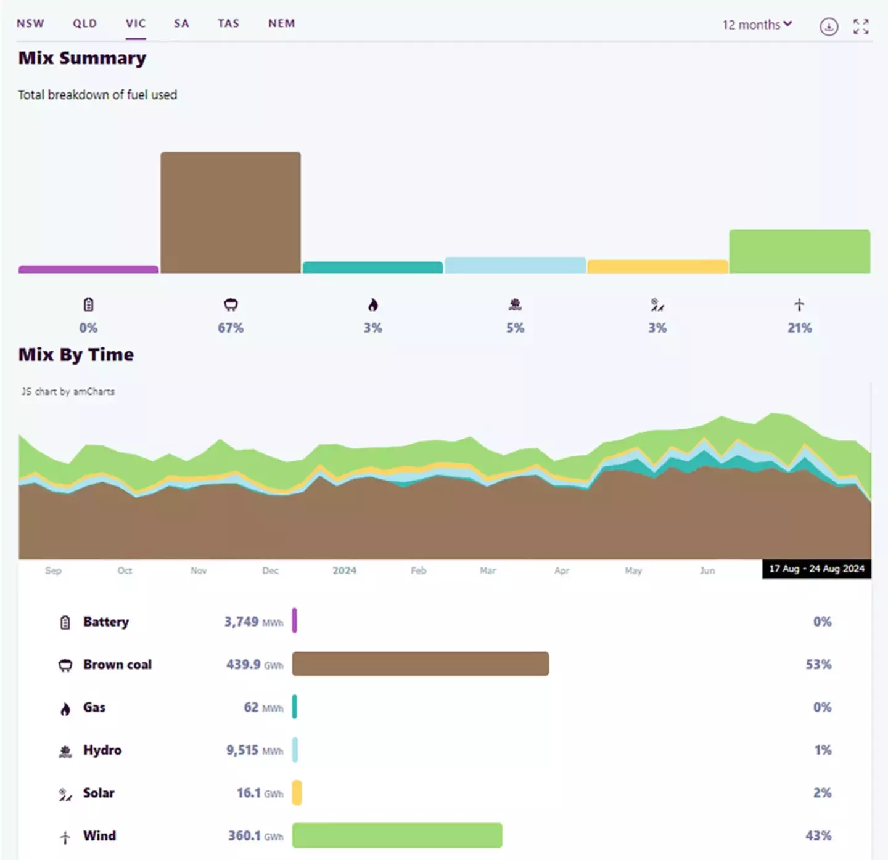The height and width of the screenshot is (860, 888).
Task: Select the NEM tab
Action: pos(281,23)
